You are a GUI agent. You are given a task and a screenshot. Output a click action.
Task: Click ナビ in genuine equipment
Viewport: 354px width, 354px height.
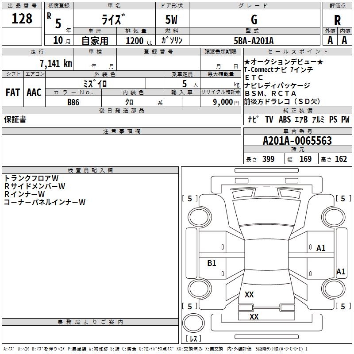click(x=253, y=119)
